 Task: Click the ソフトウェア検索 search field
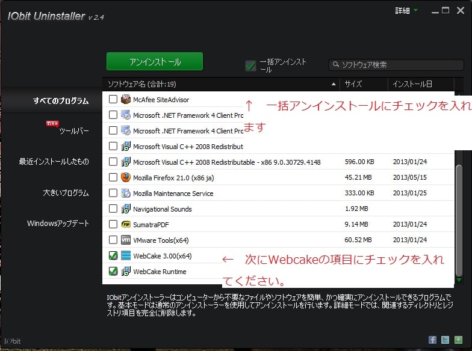click(x=396, y=65)
